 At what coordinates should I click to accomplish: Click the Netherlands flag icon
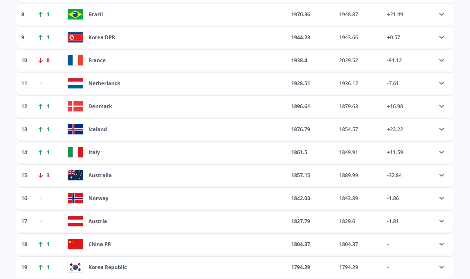(75, 83)
